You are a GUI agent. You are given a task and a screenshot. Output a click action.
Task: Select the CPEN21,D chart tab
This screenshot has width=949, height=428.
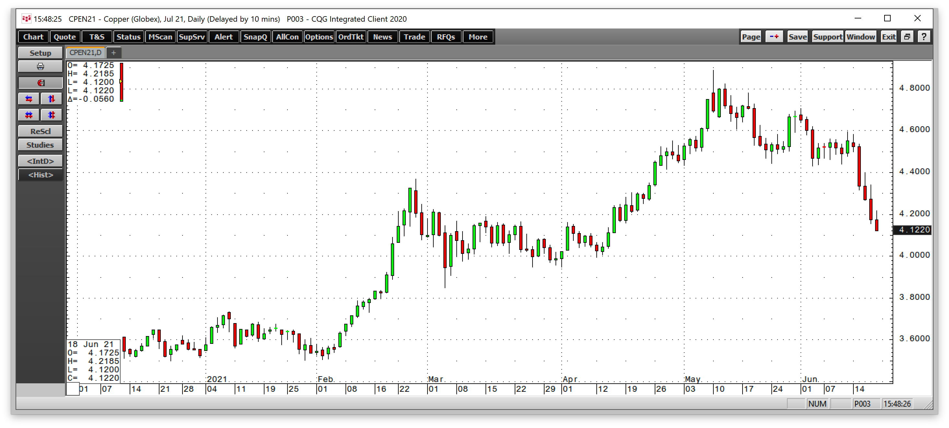pyautogui.click(x=86, y=53)
